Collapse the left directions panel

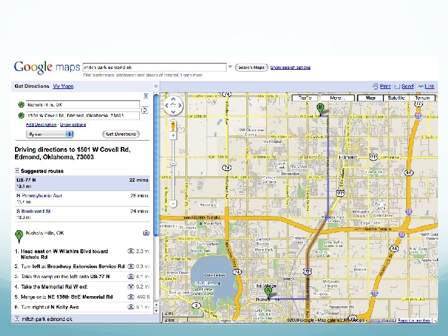pos(156,86)
